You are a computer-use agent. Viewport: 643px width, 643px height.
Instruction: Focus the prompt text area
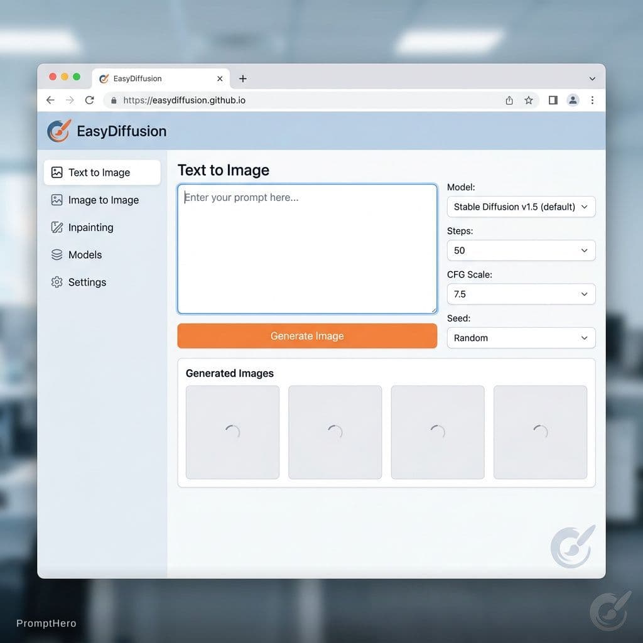307,249
